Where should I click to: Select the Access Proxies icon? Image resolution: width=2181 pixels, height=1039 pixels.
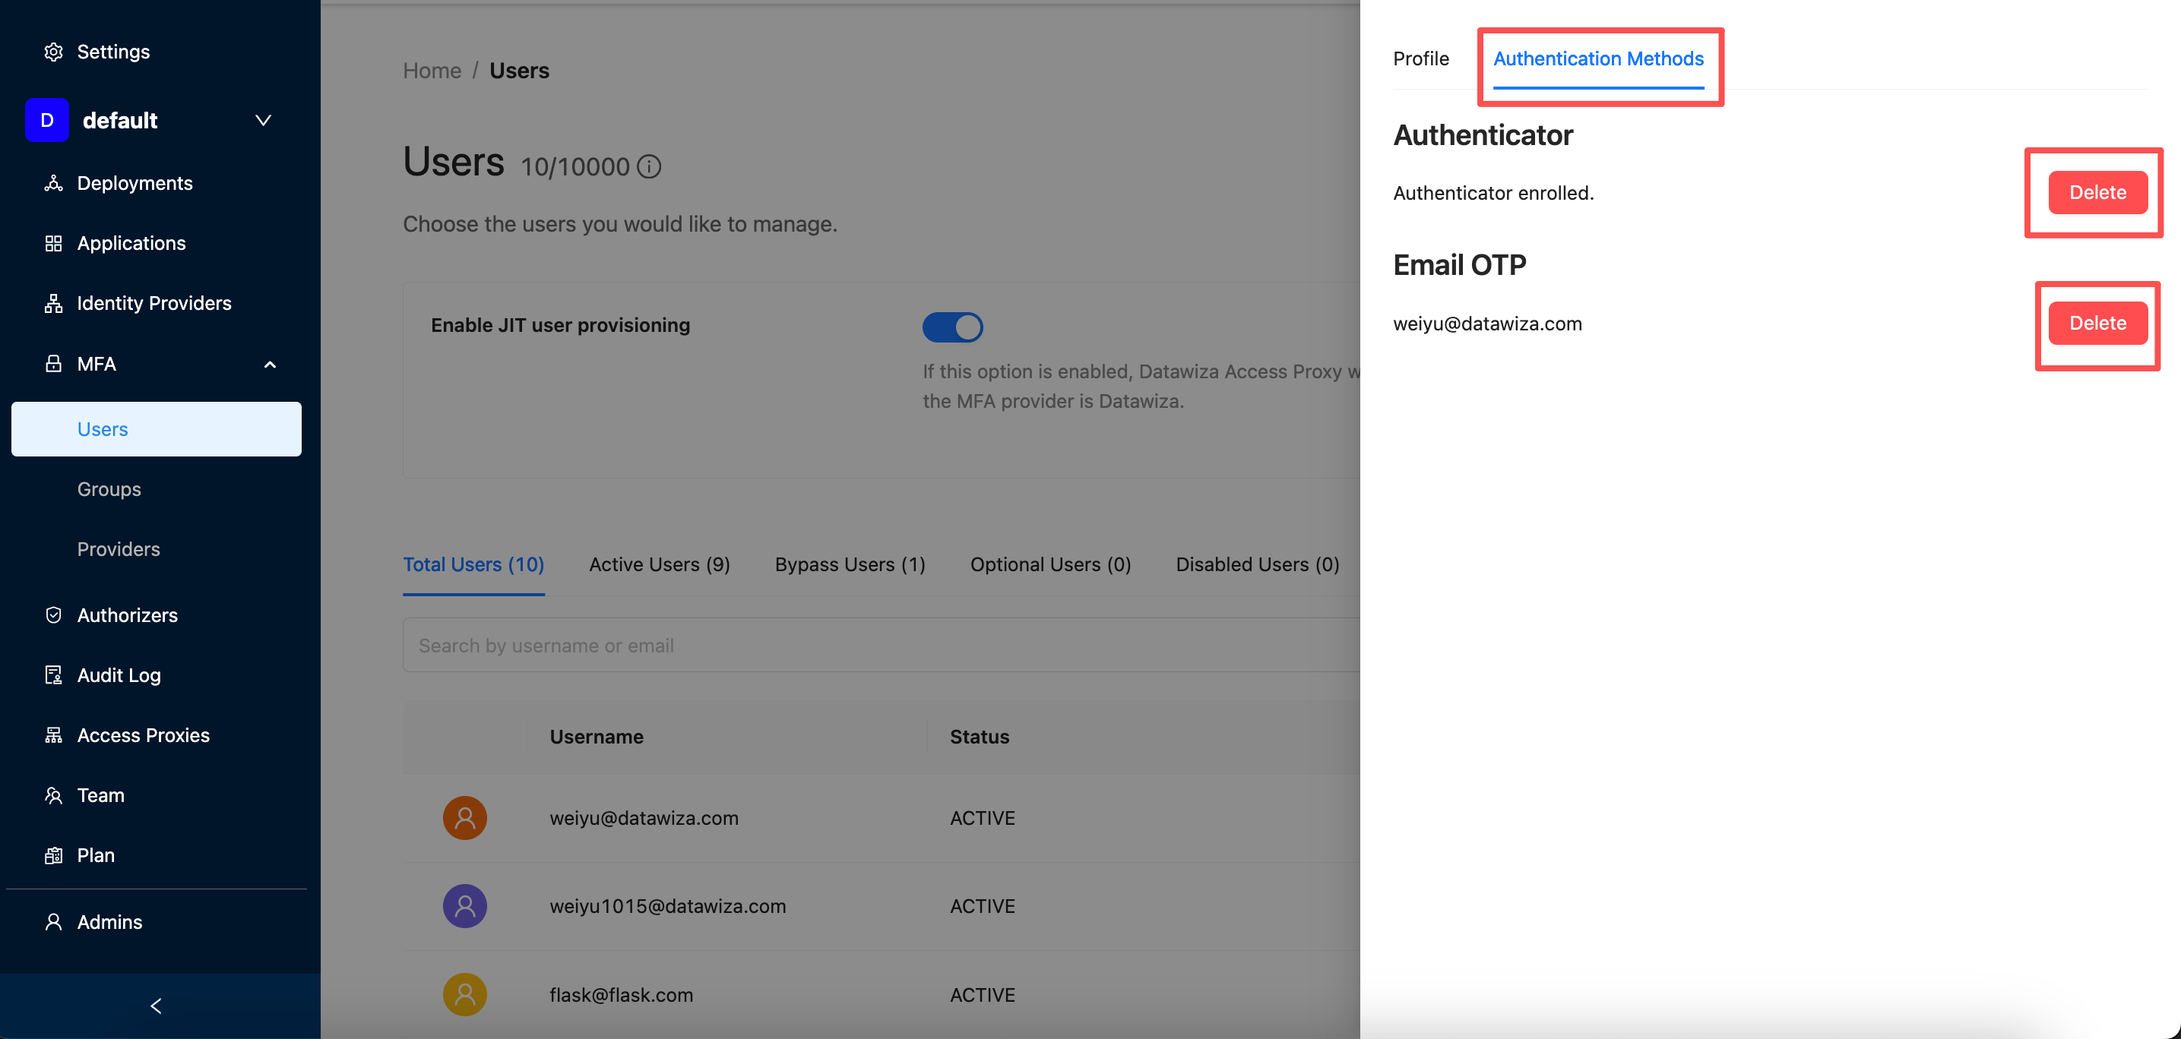(x=53, y=735)
